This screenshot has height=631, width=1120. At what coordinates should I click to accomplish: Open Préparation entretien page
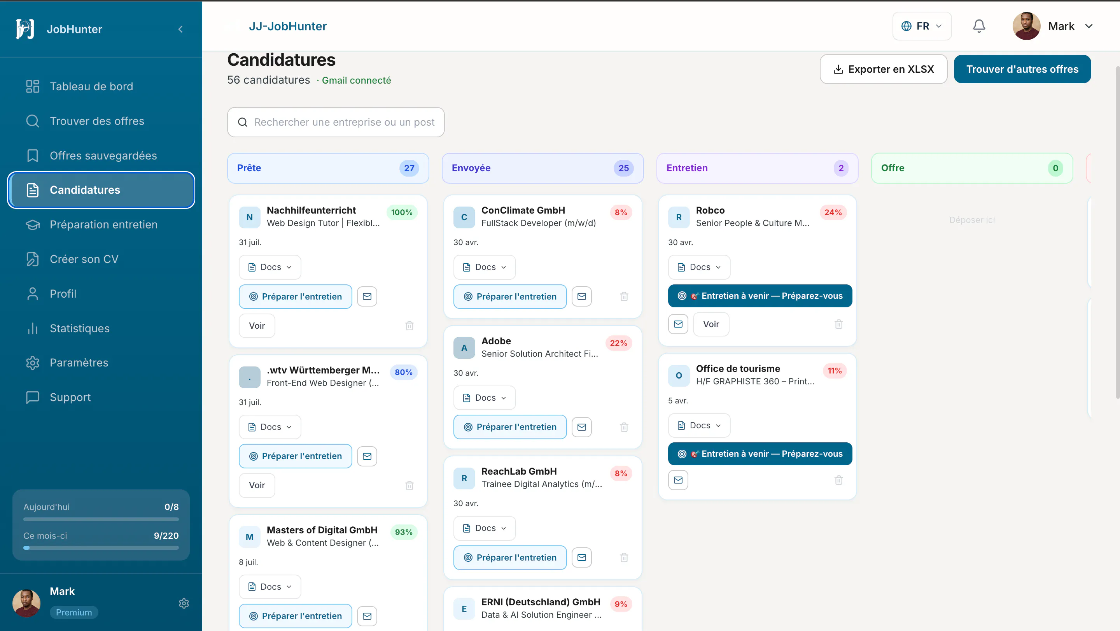[x=101, y=224]
